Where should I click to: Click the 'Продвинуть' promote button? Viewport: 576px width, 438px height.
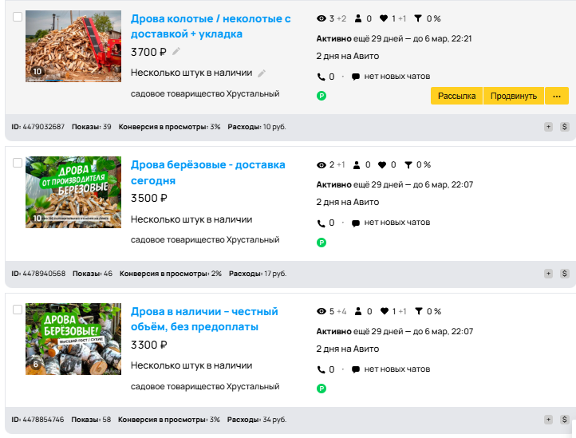click(514, 96)
